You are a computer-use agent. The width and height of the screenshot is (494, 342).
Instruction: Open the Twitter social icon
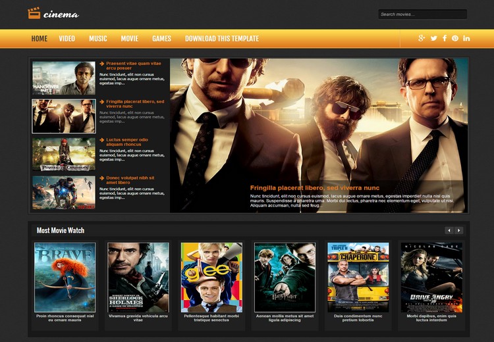[x=434, y=38]
